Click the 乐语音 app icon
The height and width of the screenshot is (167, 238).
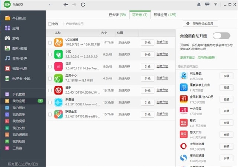[x=58, y=102]
